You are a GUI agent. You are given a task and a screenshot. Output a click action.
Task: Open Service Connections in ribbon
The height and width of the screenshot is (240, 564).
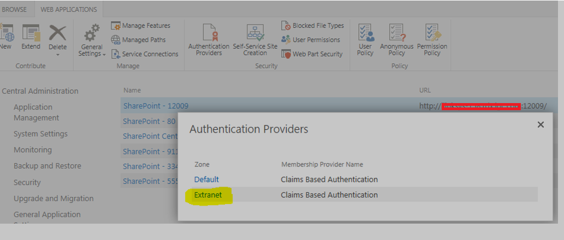click(145, 54)
